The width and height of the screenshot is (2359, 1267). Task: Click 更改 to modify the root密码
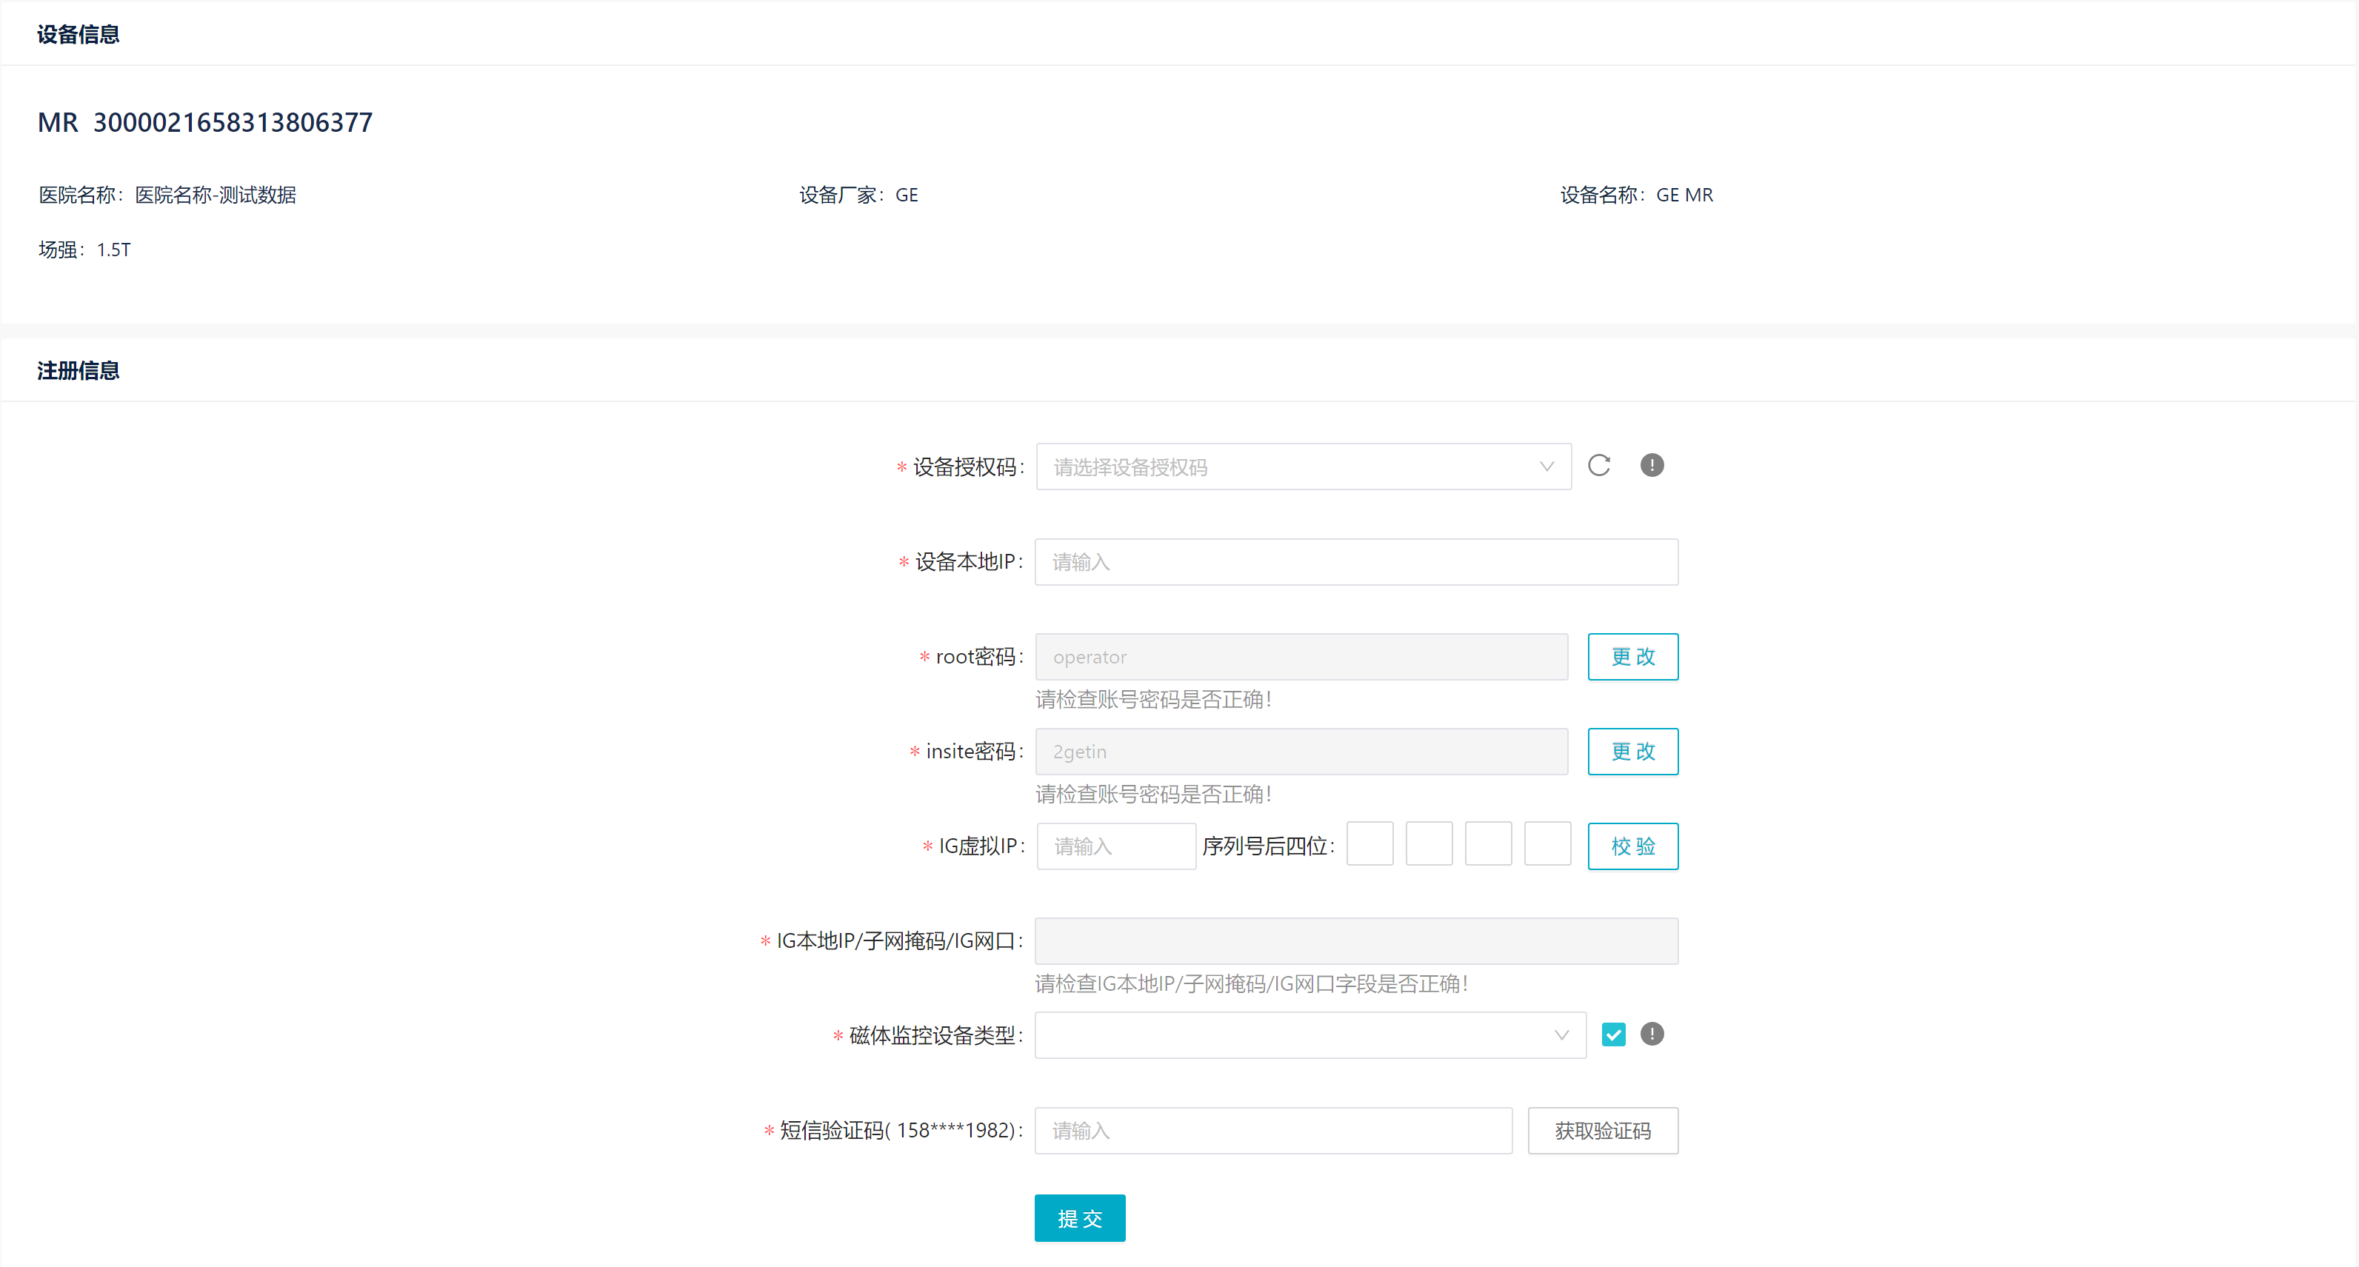pos(1633,656)
